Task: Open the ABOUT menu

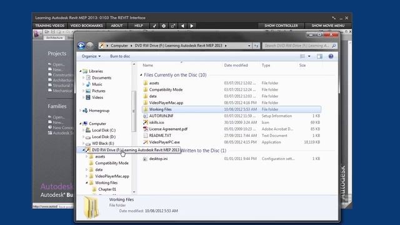Action: pyautogui.click(x=117, y=26)
